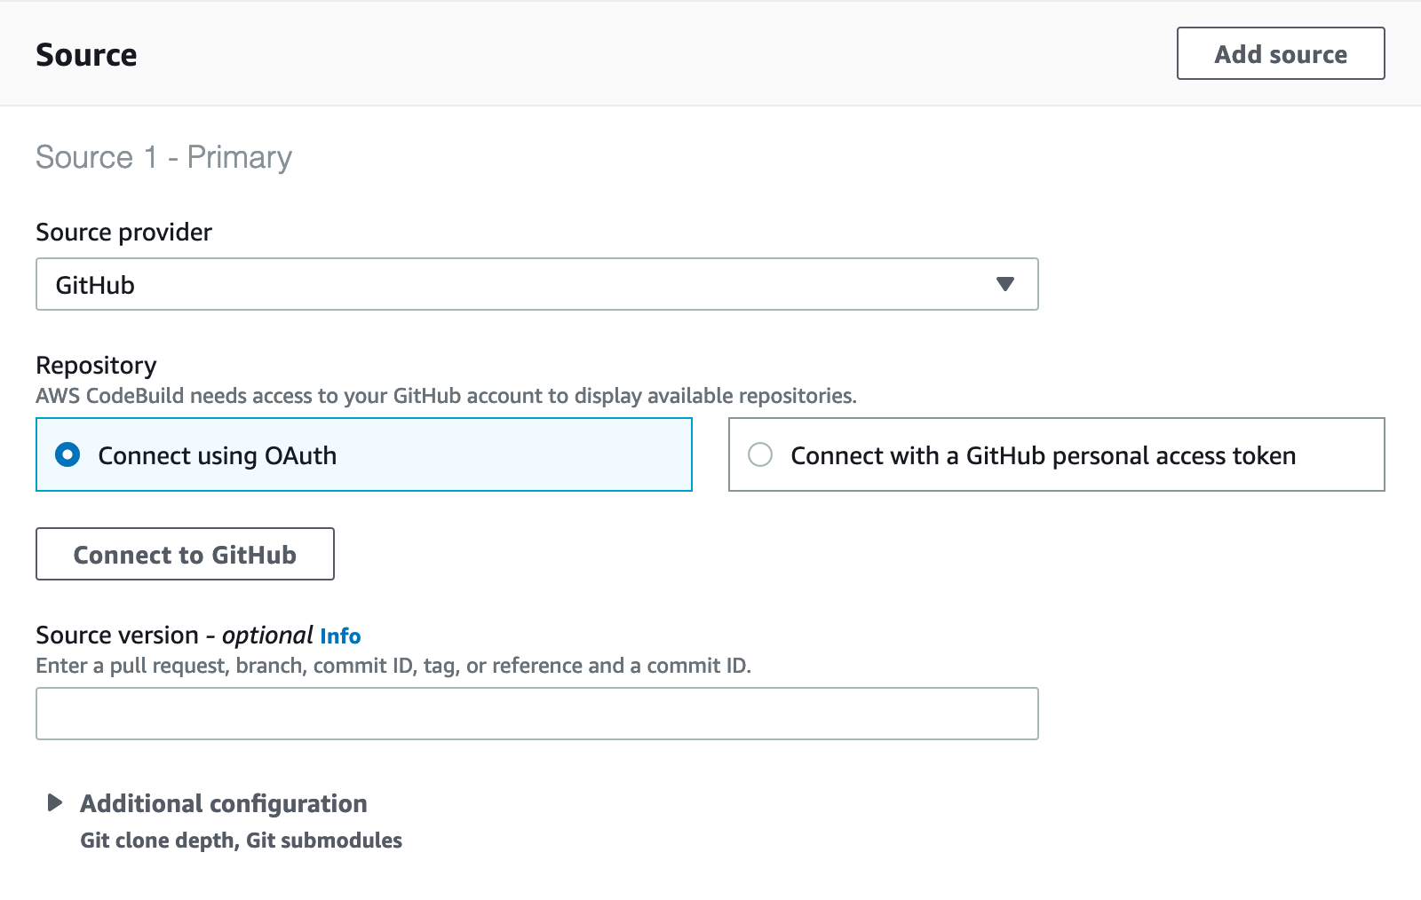
Task: Click the Source 1 - Primary section header
Action: coord(163,157)
